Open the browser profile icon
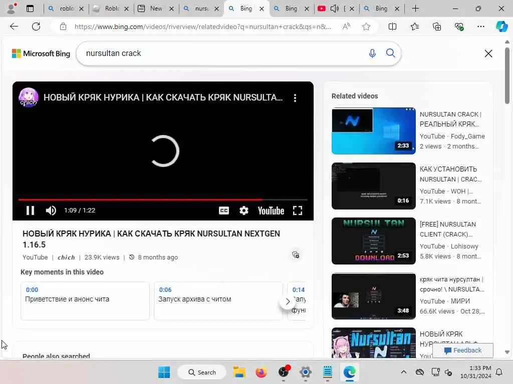The height and width of the screenshot is (384, 513). [x=12, y=8]
